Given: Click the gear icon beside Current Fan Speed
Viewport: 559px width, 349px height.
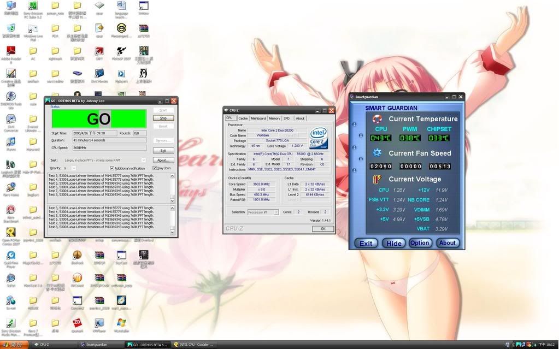Looking at the screenshot, I should point(377,153).
